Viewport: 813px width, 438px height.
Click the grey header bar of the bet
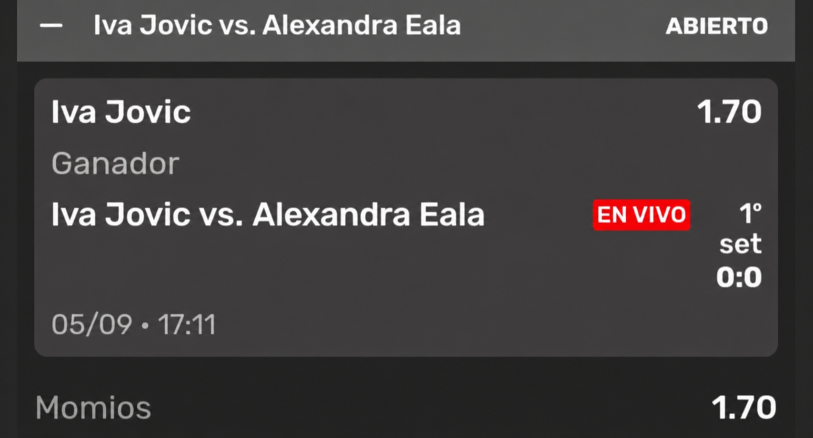tap(406, 29)
